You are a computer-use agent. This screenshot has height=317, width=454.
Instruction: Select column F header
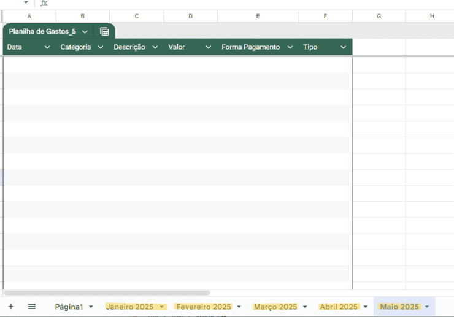pyautogui.click(x=325, y=16)
